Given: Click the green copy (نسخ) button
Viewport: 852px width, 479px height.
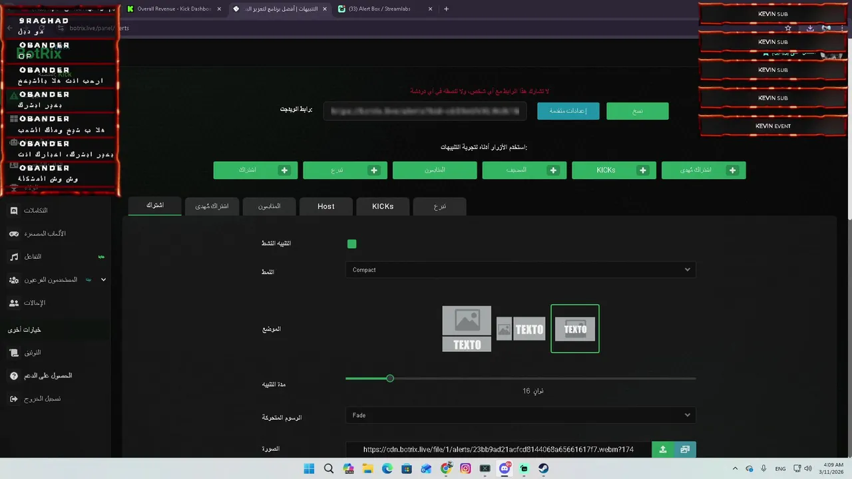Looking at the screenshot, I should [x=638, y=111].
